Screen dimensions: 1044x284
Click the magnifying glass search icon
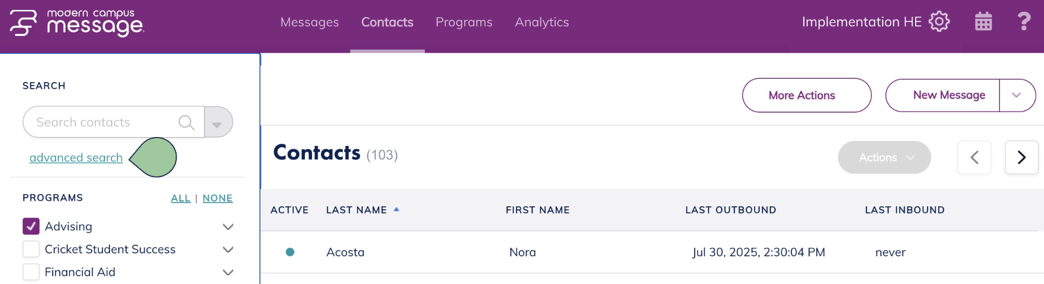(x=187, y=123)
